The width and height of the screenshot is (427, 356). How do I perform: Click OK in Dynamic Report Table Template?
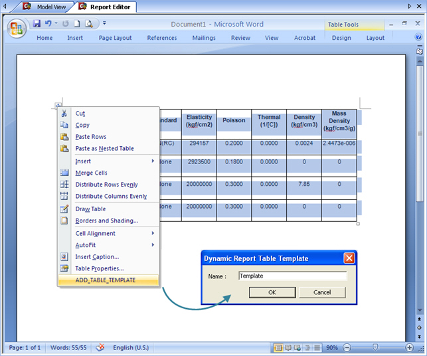coord(272,292)
